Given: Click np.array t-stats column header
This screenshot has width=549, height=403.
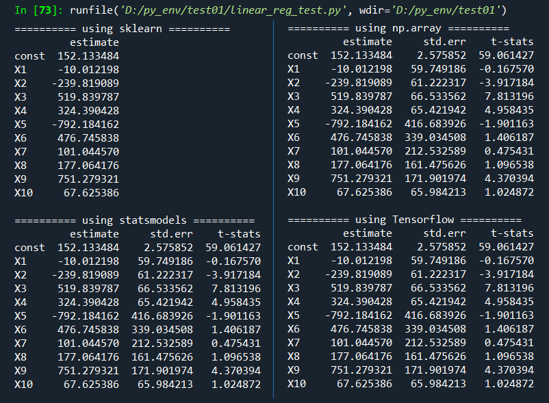Looking at the screenshot, I should click(512, 42).
